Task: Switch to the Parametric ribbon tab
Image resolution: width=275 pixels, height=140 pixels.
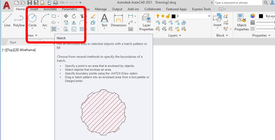Action: [70, 9]
